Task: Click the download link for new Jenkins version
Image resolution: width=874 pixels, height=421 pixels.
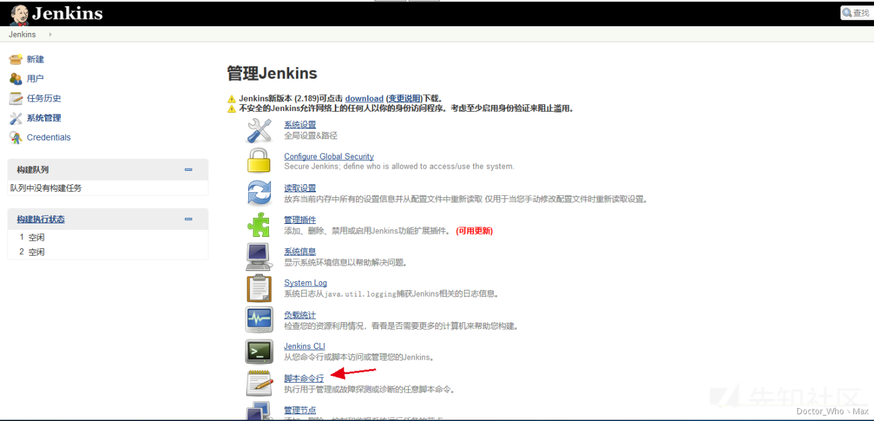Action: click(364, 98)
